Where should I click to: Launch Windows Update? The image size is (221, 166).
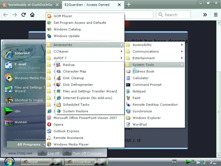85,36
